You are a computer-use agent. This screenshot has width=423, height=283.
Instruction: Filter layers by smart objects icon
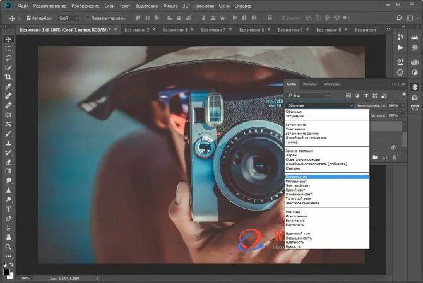point(384,96)
